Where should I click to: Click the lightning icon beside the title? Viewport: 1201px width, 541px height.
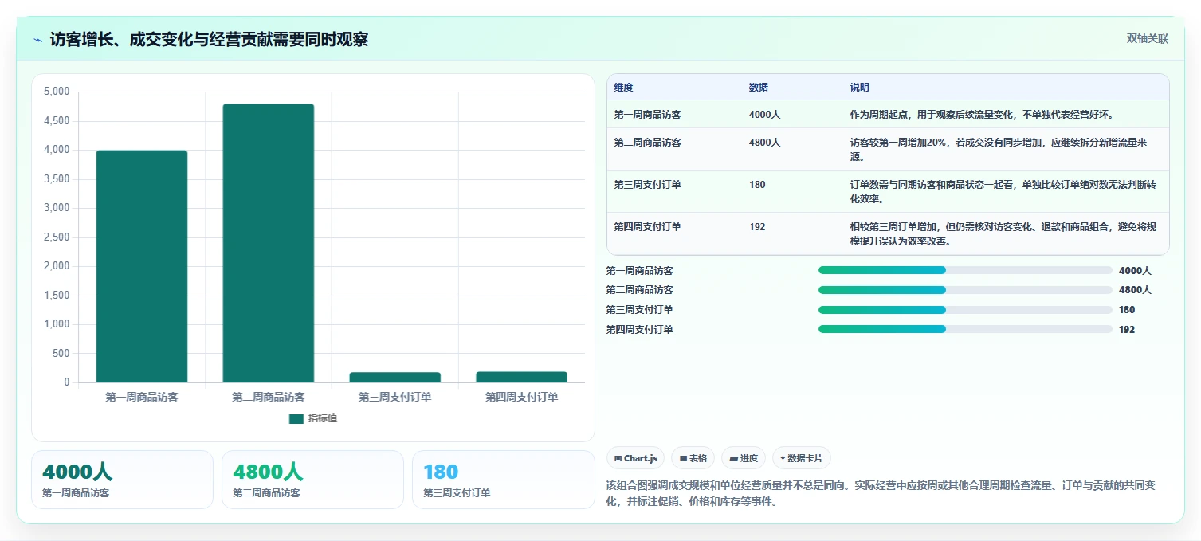pyautogui.click(x=37, y=40)
